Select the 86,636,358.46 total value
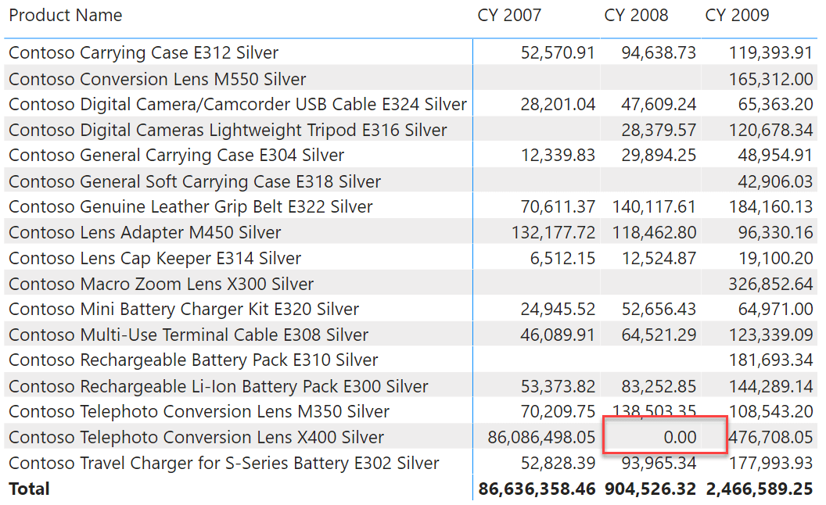Screen dimensions: 826x505 pyautogui.click(x=537, y=489)
